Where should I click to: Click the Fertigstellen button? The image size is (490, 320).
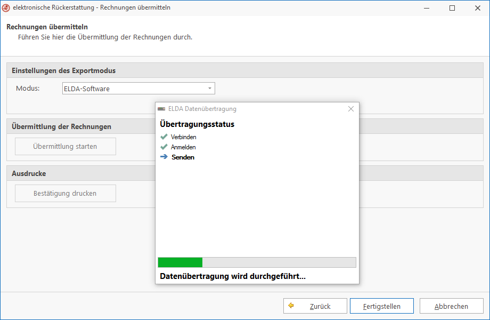pyautogui.click(x=381, y=306)
